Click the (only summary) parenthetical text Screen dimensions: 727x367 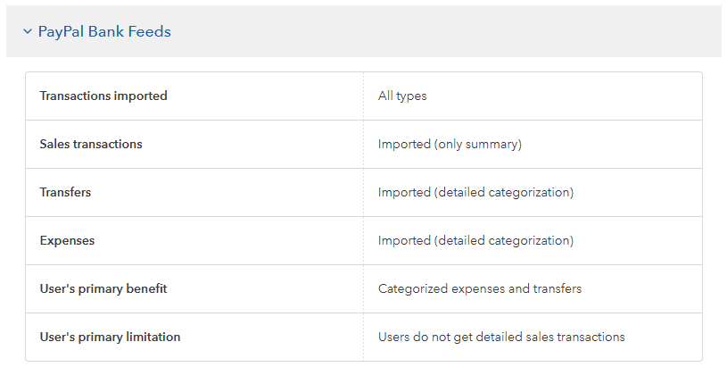[x=478, y=144]
